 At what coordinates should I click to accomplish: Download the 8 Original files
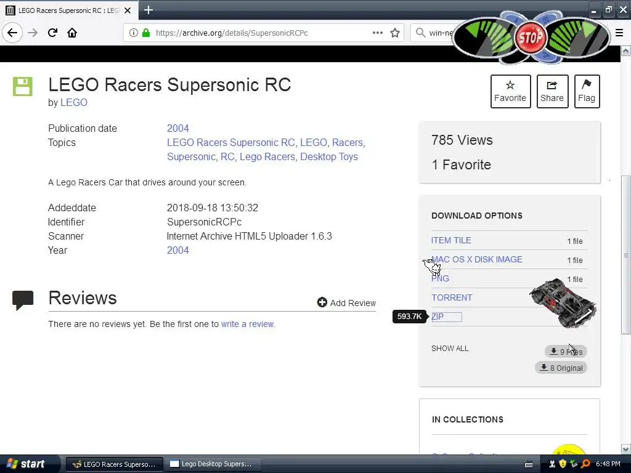(561, 368)
